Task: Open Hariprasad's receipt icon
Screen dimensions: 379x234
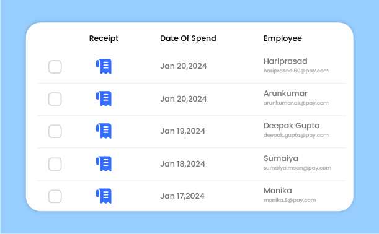Action: (104, 66)
